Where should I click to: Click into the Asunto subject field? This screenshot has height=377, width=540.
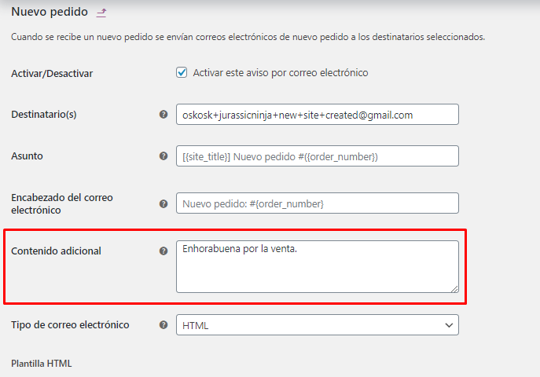tap(317, 156)
